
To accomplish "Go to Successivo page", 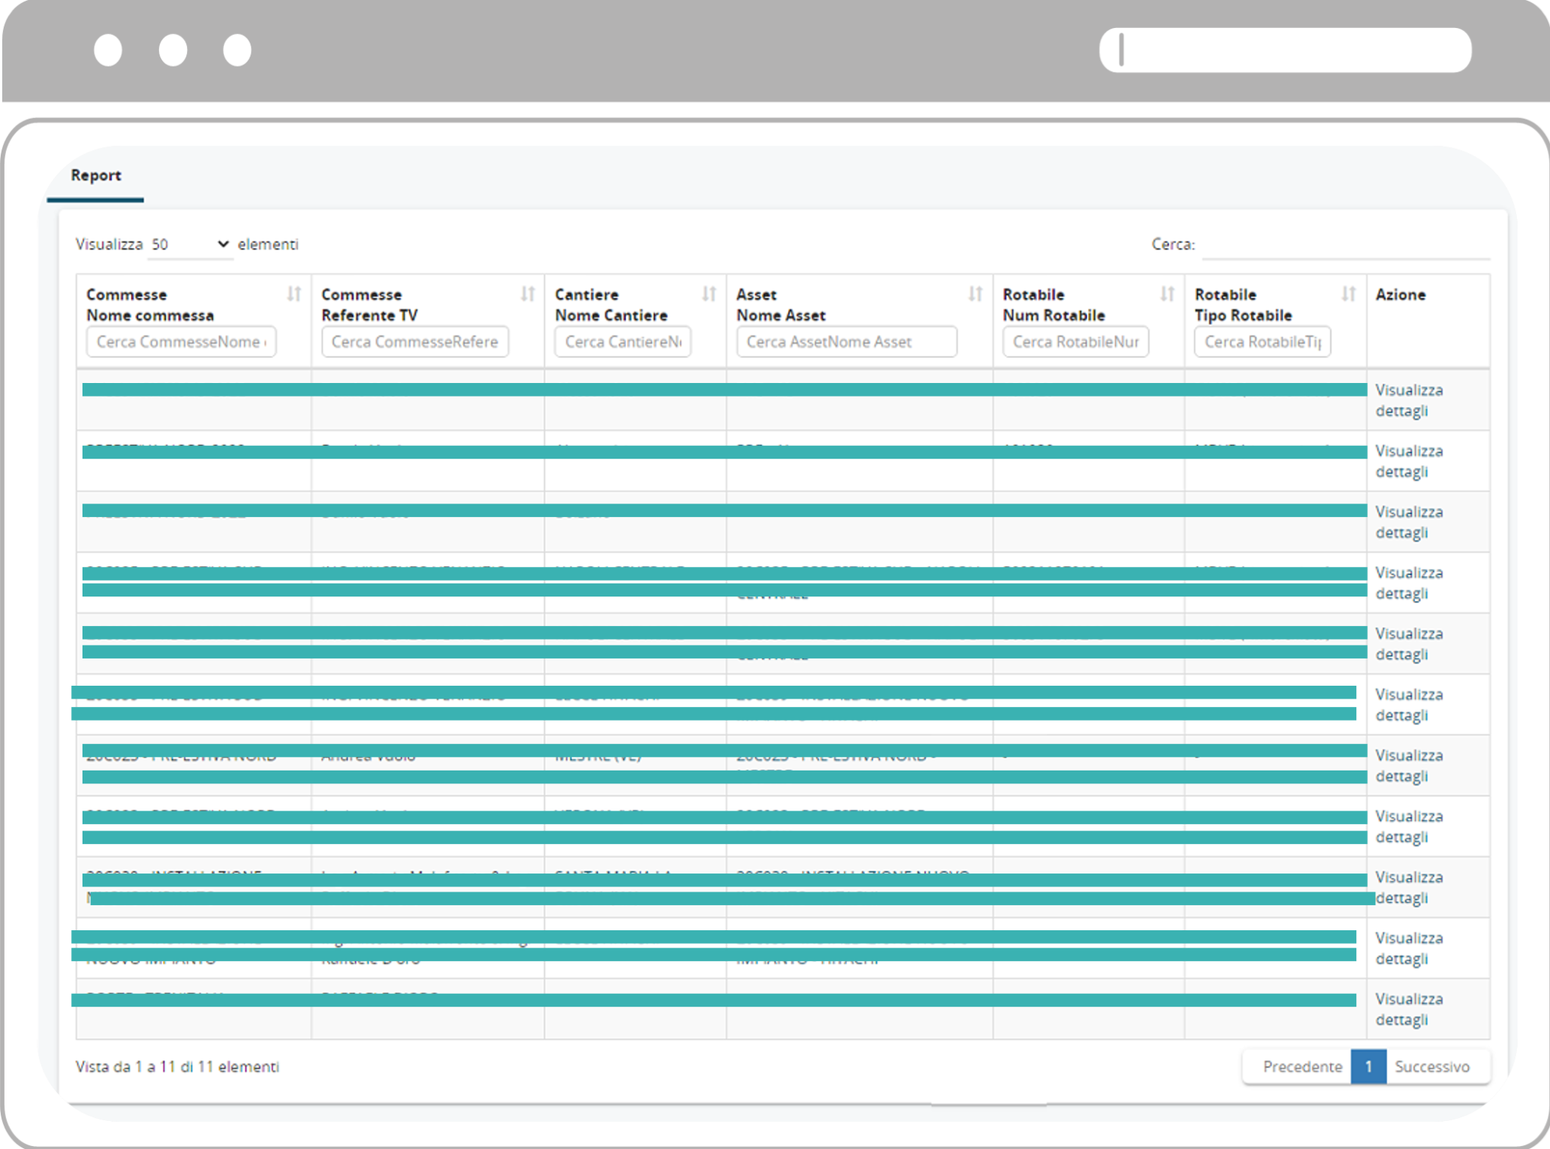I will (1432, 1066).
